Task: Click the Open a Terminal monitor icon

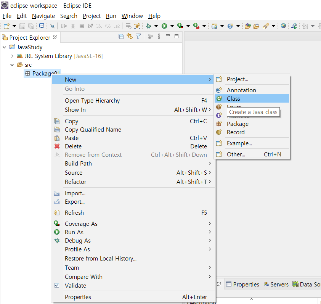Action: click(x=42, y=26)
